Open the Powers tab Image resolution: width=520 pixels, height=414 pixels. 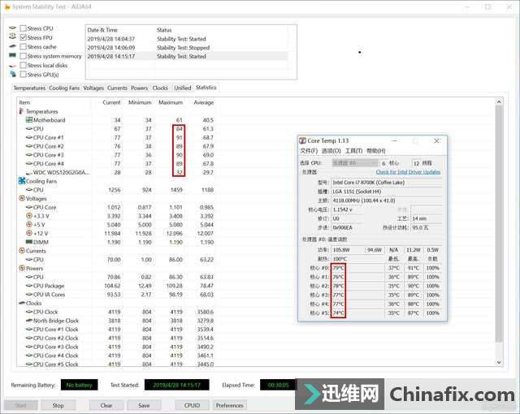tap(139, 88)
